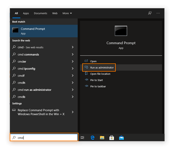Open the Mail app from taskbar
Image resolution: width=174 pixels, height=149 pixels.
pos(121,138)
